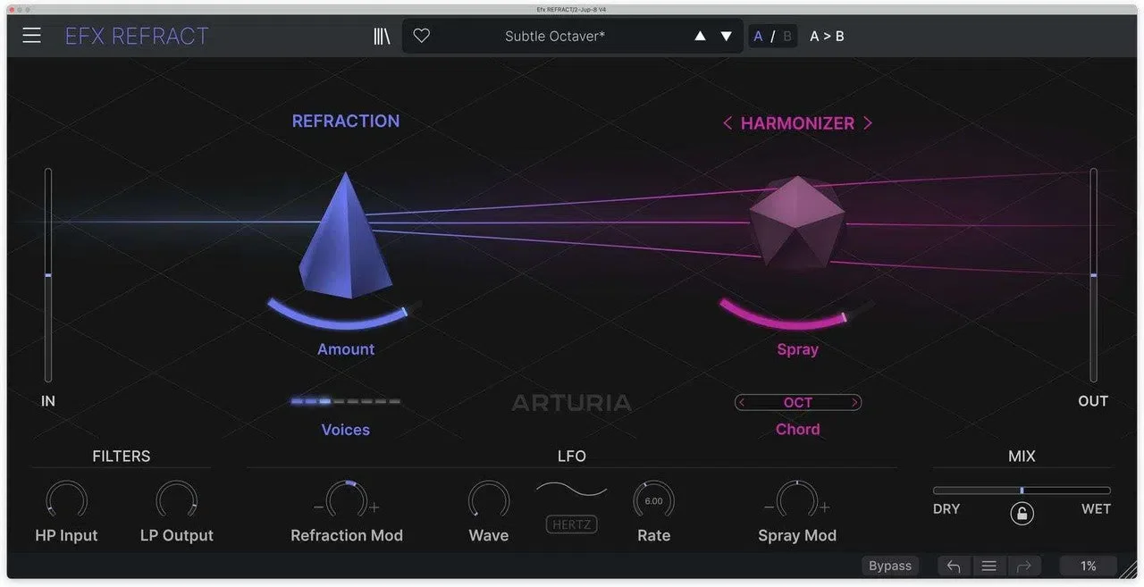Open the preset library browser icon
The image size is (1144, 587).
382,36
